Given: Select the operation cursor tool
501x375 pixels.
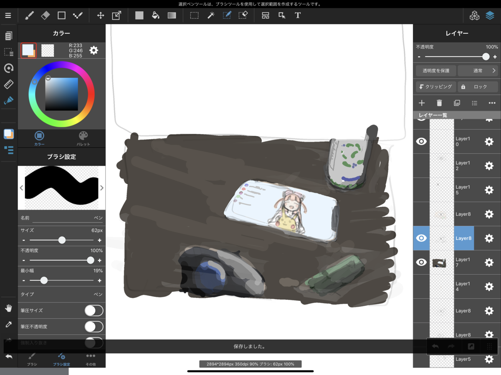Looking at the screenshot, I should 282,15.
